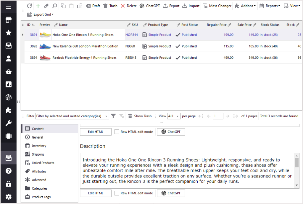303x204 pixels.
Task: Click the Edit HTML button
Action: [96, 132]
